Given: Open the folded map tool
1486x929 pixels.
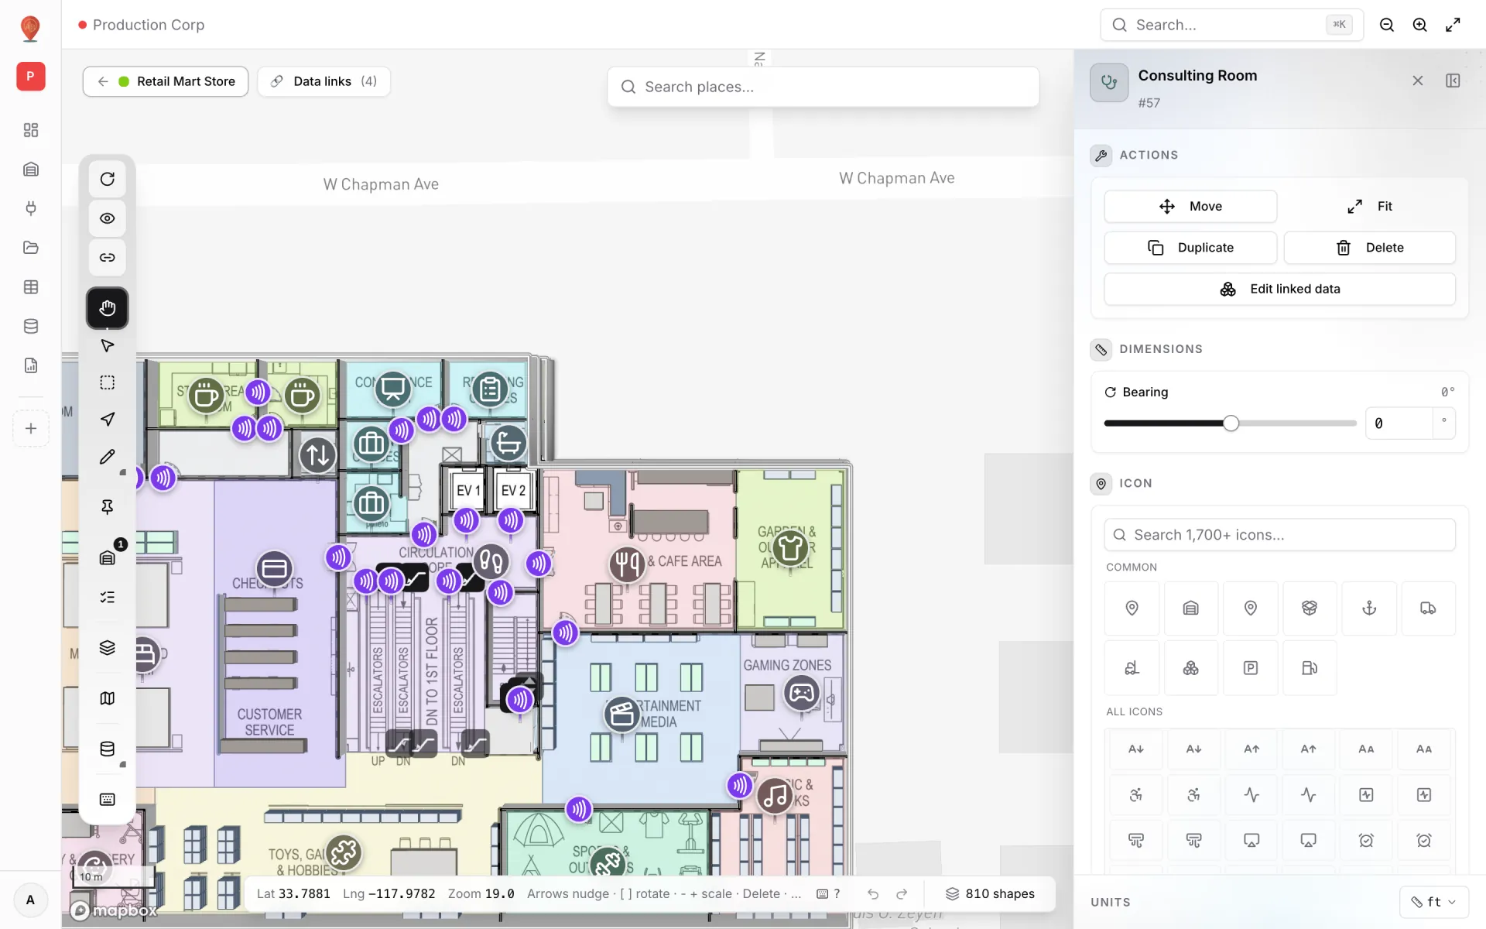Looking at the screenshot, I should 108,698.
